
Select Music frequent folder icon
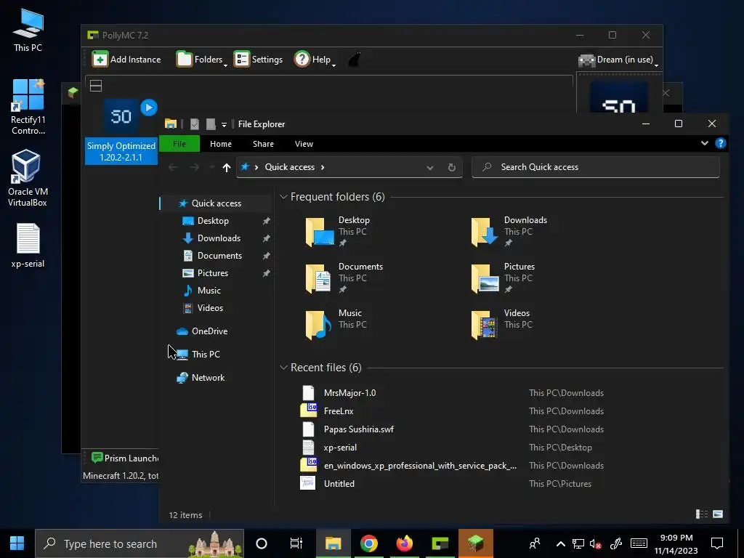pyautogui.click(x=318, y=325)
